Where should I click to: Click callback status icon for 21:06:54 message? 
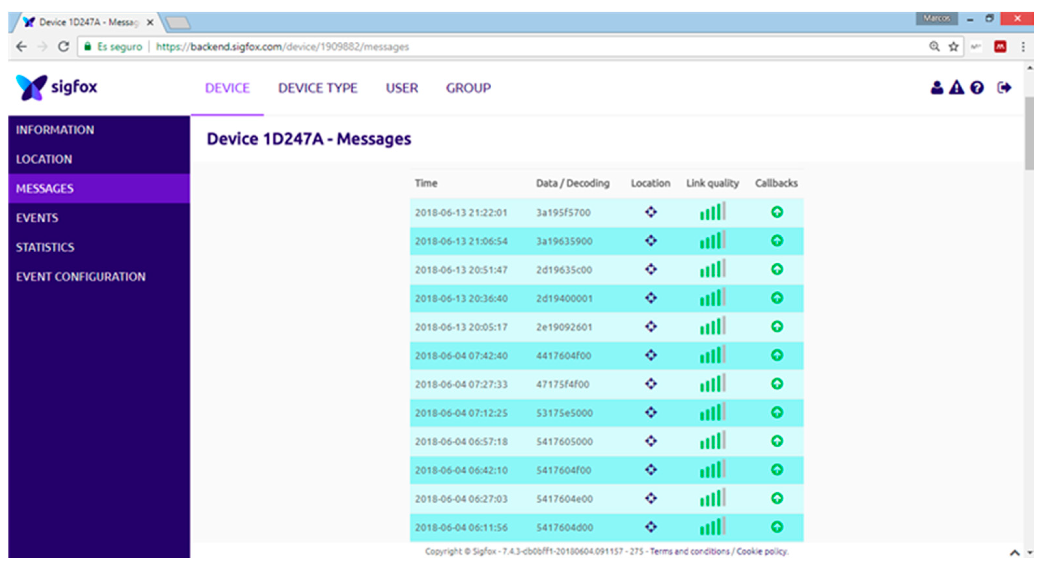pyautogui.click(x=777, y=241)
